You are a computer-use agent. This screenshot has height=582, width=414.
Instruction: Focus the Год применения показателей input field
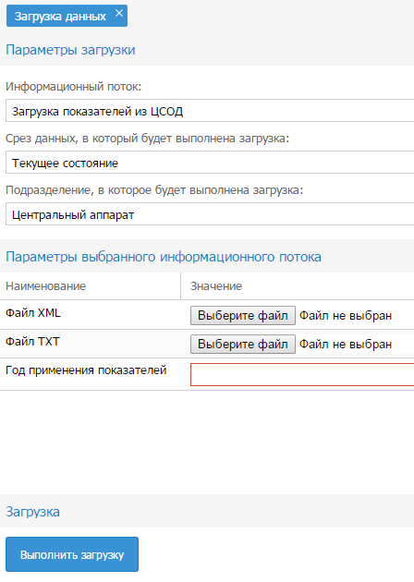(302, 374)
